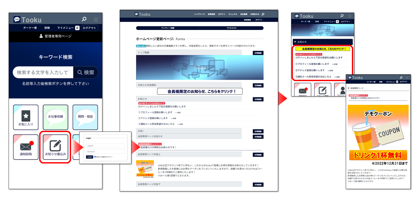418x198 pixels.
Task: Click the coupon thumbnail in center editor
Action: (145, 169)
